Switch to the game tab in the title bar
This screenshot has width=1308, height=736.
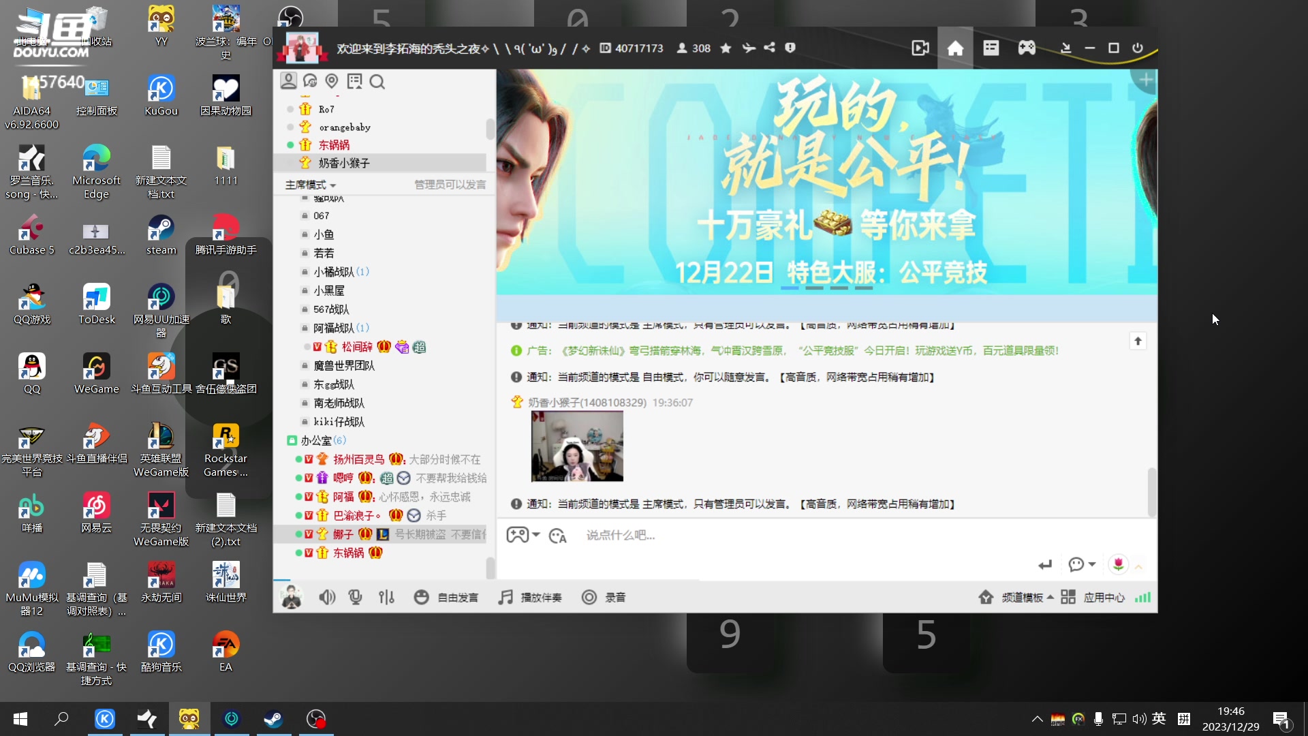(1026, 48)
